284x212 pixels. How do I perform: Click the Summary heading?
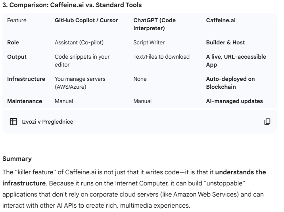17,159
